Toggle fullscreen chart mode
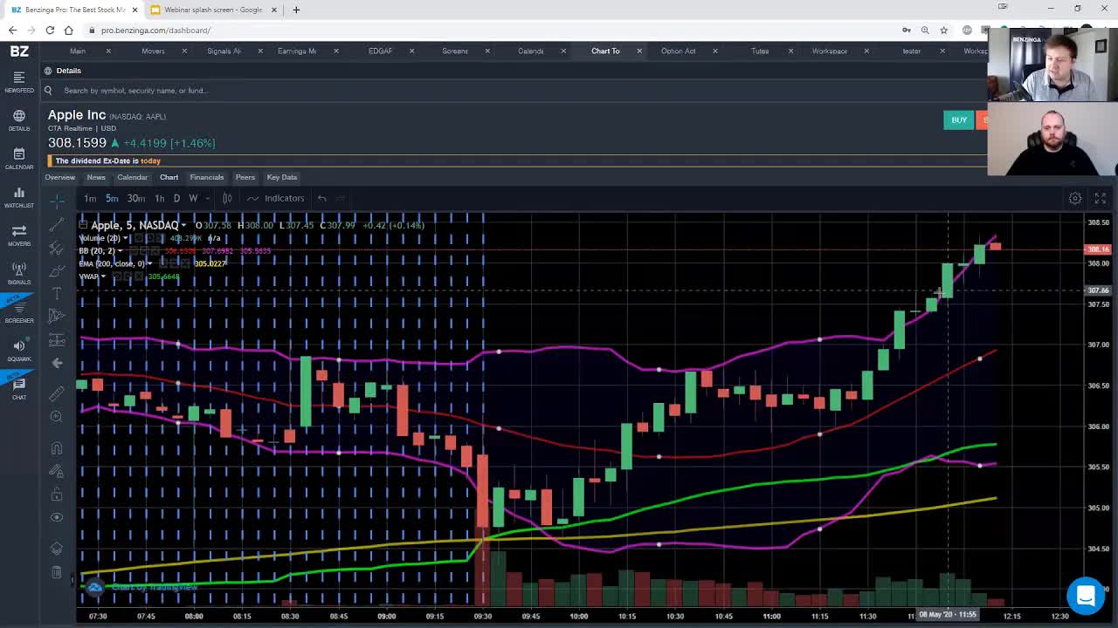 tap(1101, 199)
